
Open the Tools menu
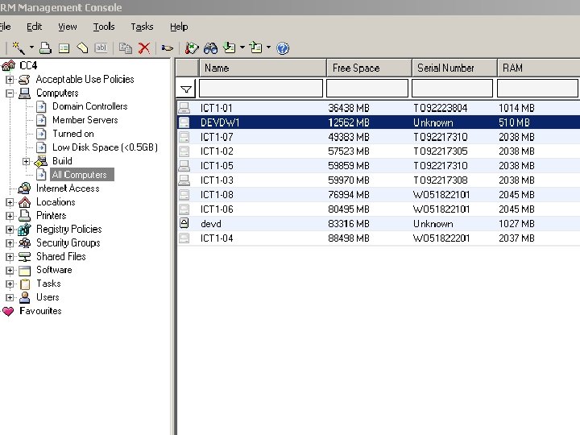click(103, 27)
